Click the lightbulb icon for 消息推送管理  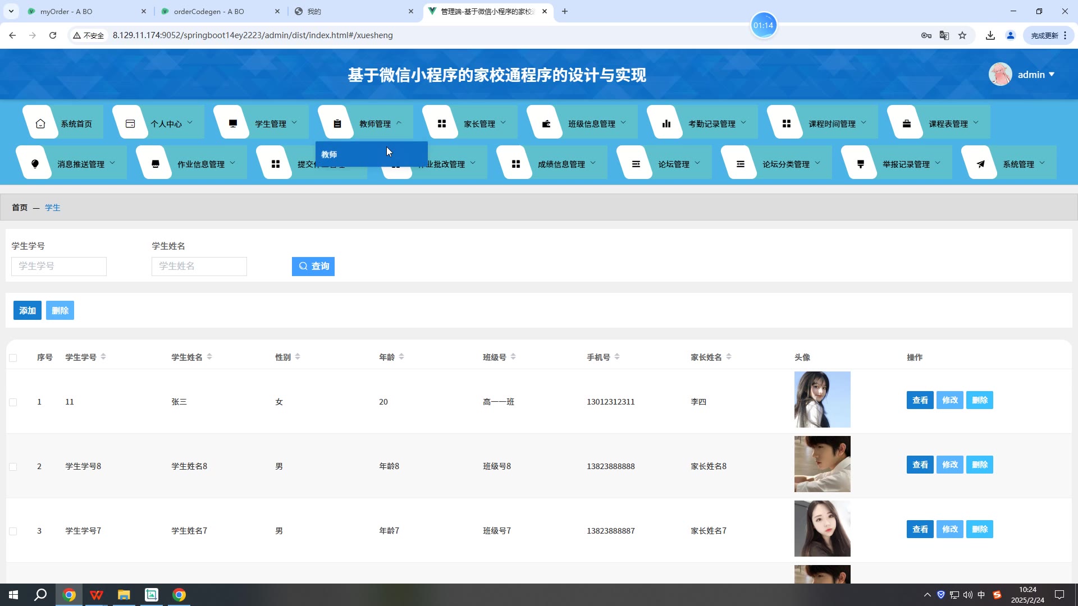(35, 164)
